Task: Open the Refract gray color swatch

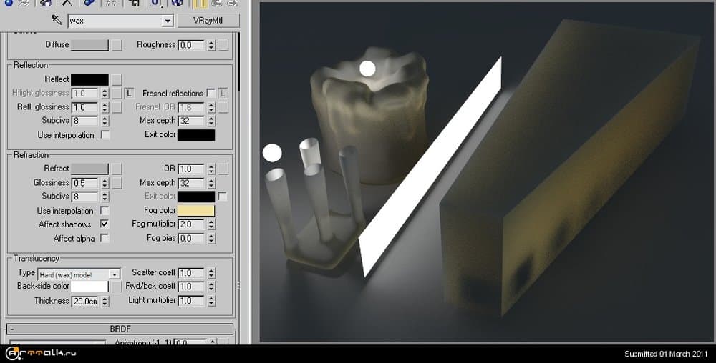Action: coord(89,169)
